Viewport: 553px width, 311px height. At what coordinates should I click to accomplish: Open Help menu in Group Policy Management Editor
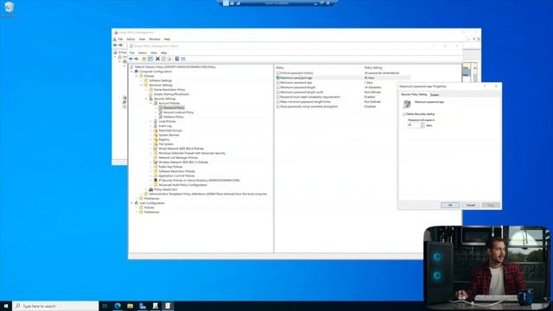[164, 53]
